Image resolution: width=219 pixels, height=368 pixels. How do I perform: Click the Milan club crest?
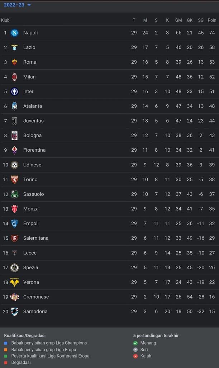[15, 77]
